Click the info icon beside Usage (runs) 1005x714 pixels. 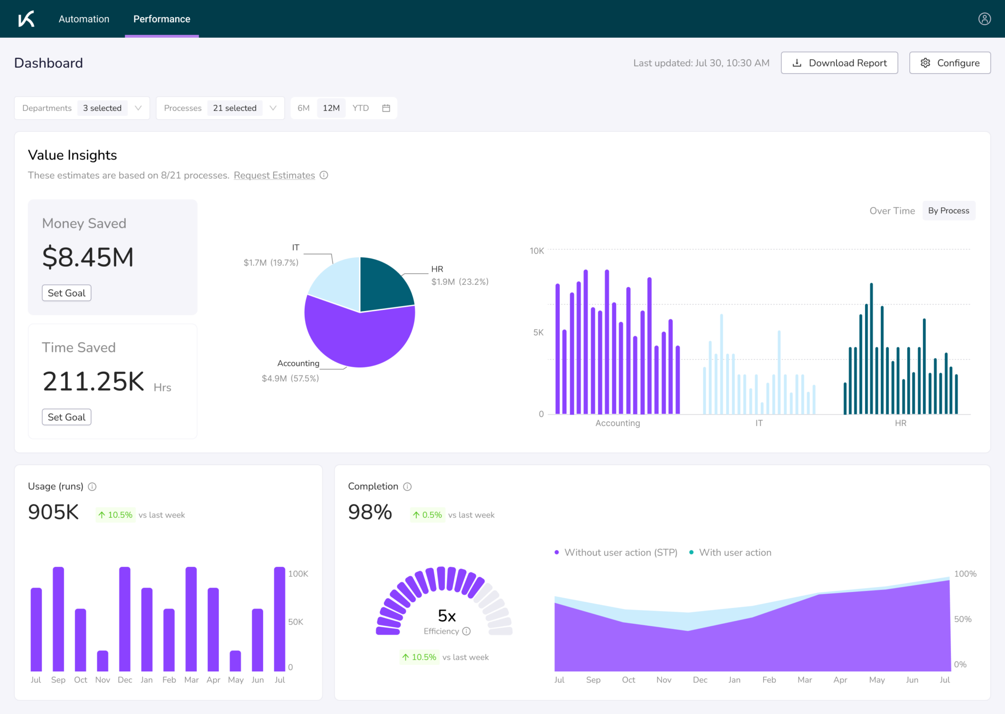(x=92, y=486)
